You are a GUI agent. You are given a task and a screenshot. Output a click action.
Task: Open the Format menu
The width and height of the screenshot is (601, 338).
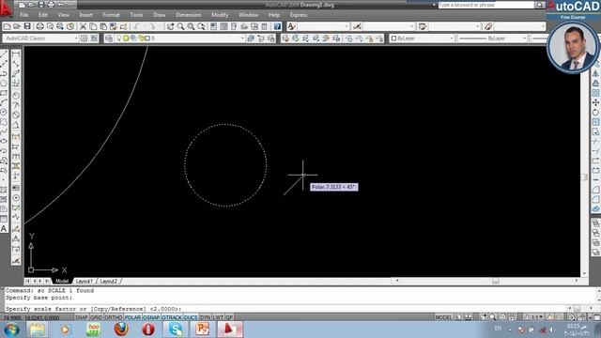pyautogui.click(x=111, y=15)
